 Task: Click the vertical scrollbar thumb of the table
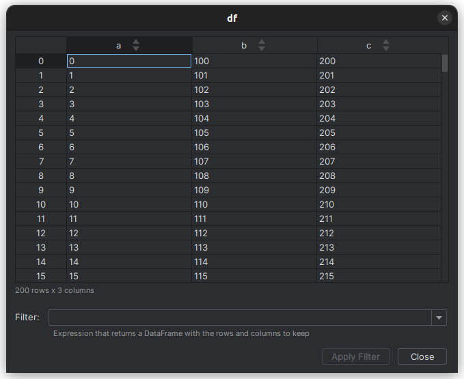(x=444, y=63)
